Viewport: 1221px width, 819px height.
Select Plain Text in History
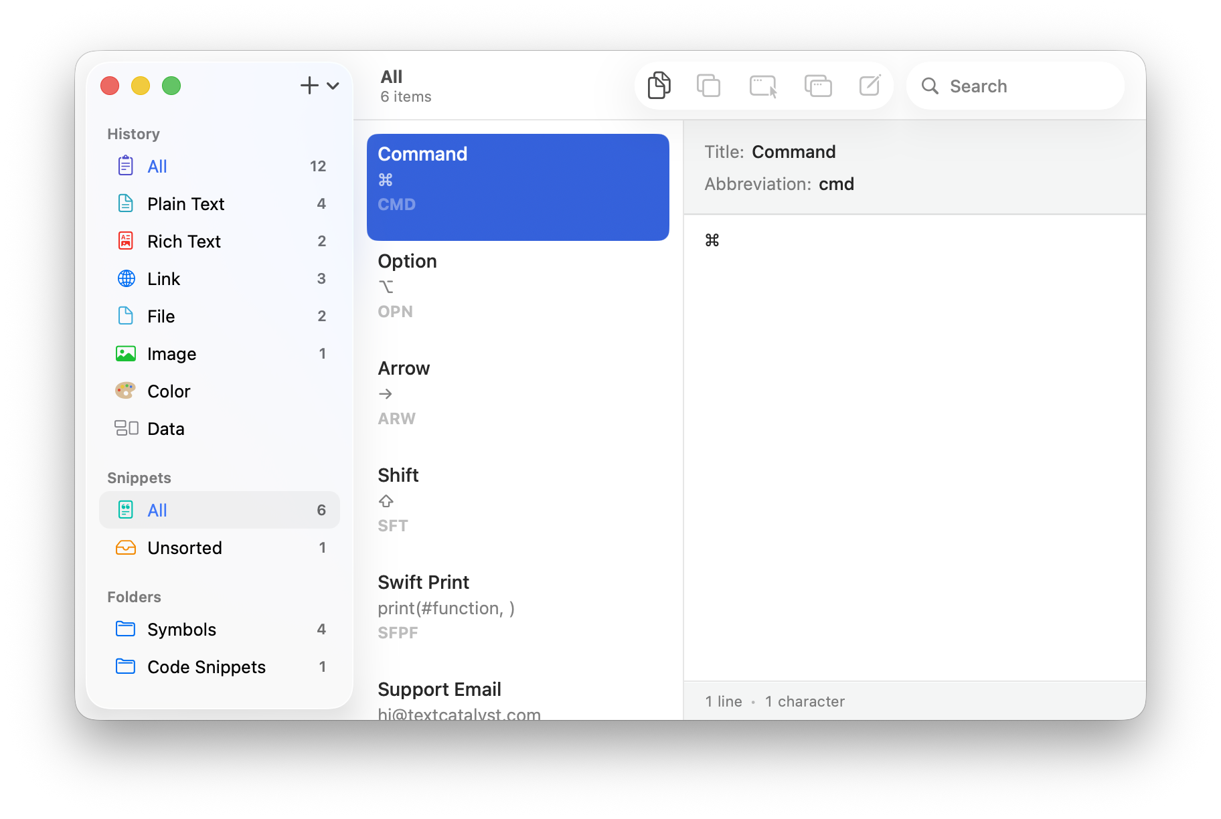[185, 204]
